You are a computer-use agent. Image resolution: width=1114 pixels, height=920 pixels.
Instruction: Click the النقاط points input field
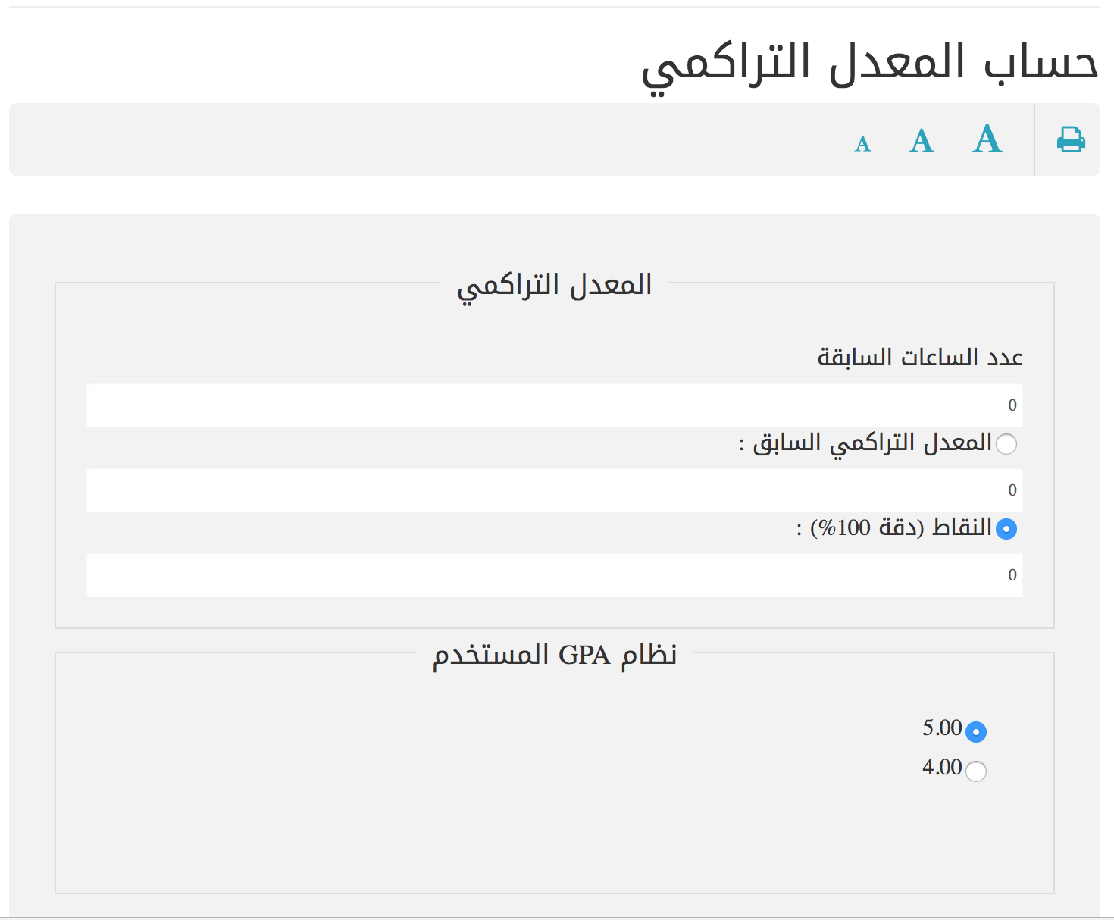click(x=554, y=575)
